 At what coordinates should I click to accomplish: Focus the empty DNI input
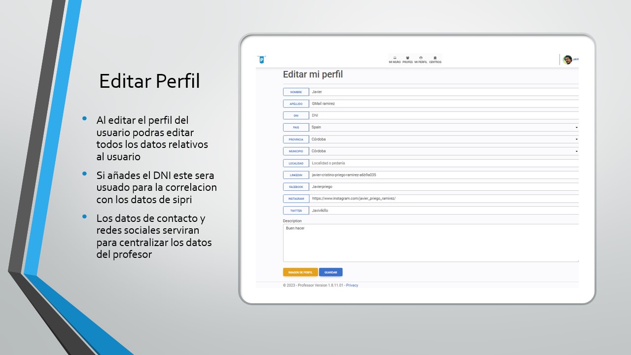(x=444, y=115)
